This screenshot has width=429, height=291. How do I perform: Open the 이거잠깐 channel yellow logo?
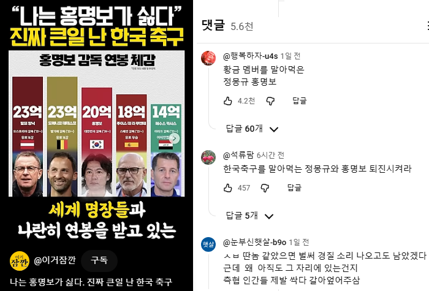point(20,261)
